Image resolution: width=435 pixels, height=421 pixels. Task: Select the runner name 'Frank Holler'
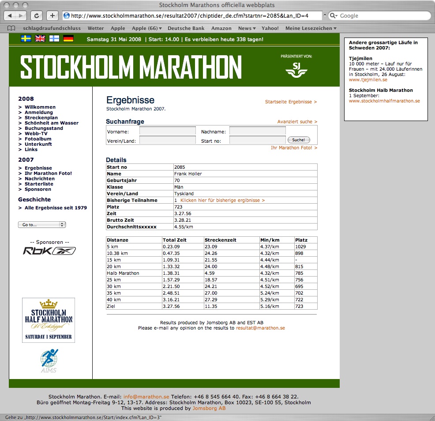188,174
